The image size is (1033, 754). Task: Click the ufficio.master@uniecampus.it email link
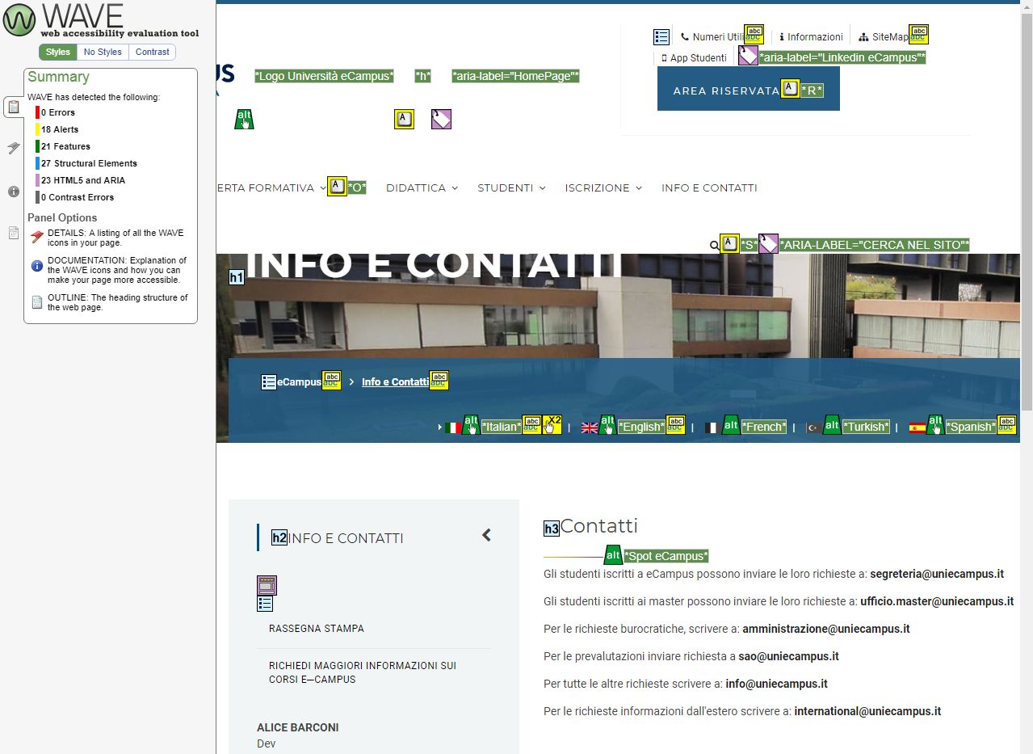pos(937,601)
